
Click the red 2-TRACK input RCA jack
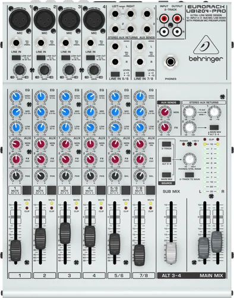(164, 19)
